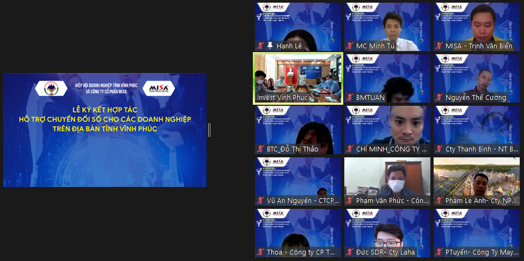The height and width of the screenshot is (261, 524).
Task: Click muted mic icon for CHÍ MINH_CÔNG TY
Action: (x=350, y=149)
